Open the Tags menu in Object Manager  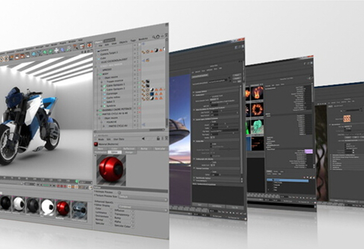[133, 41]
